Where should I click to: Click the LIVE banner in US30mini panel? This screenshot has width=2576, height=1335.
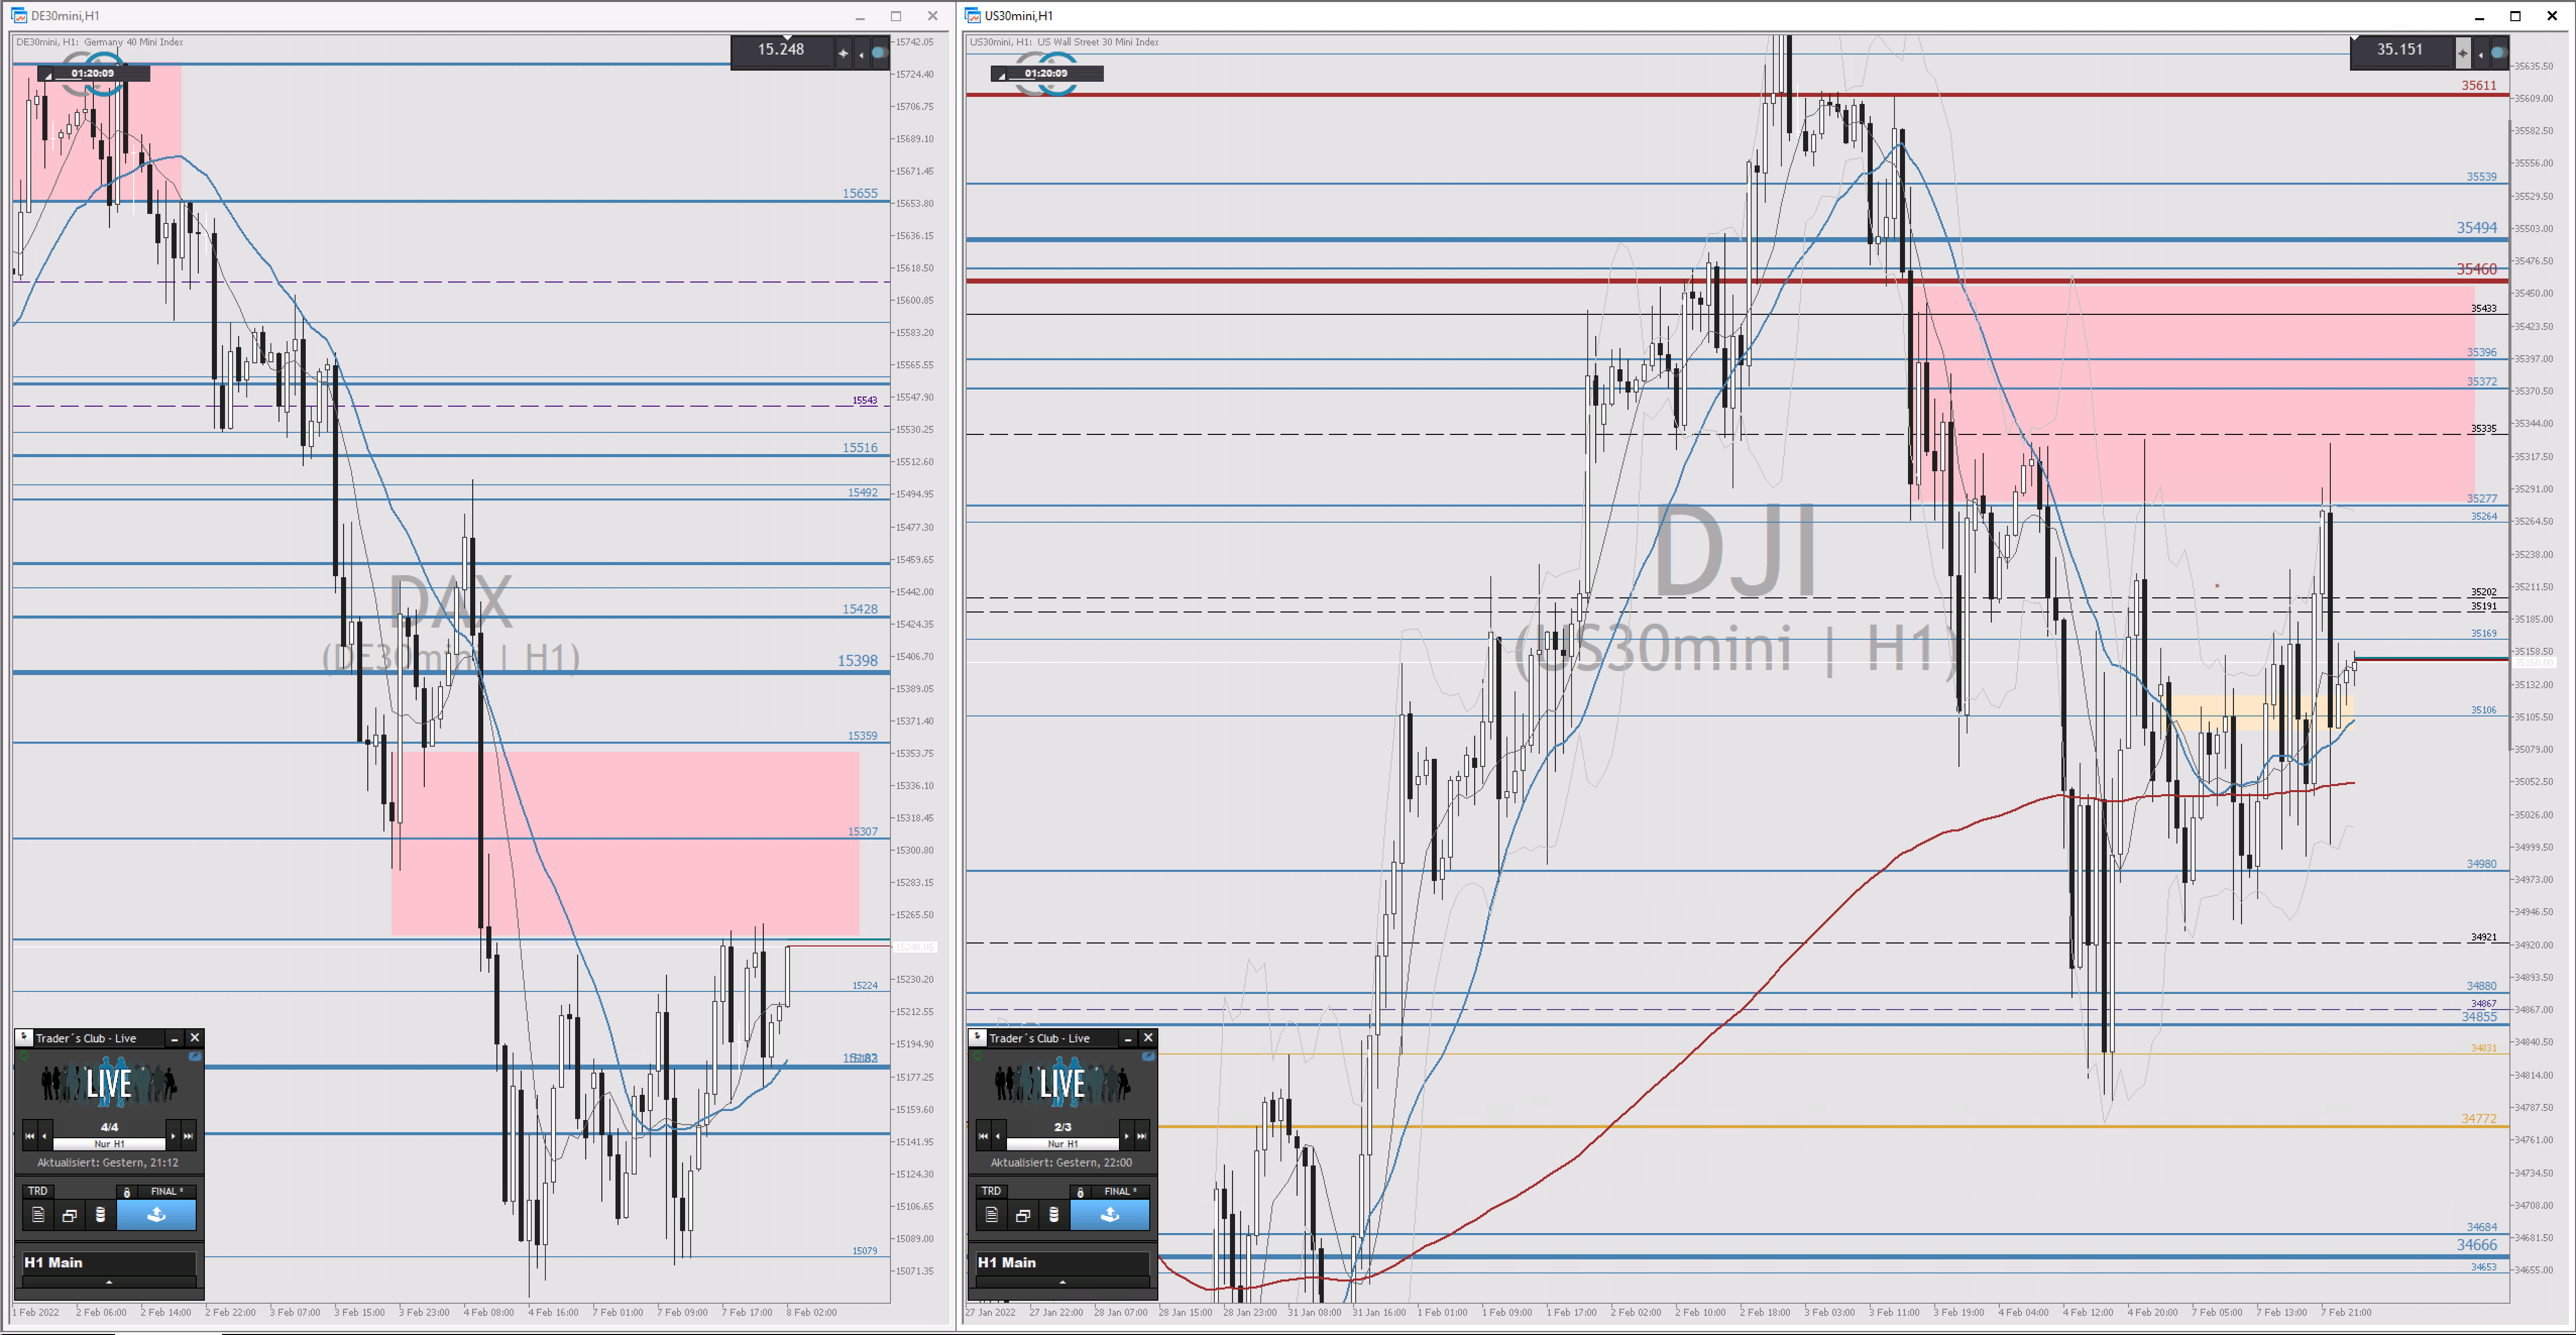pyautogui.click(x=1063, y=1083)
